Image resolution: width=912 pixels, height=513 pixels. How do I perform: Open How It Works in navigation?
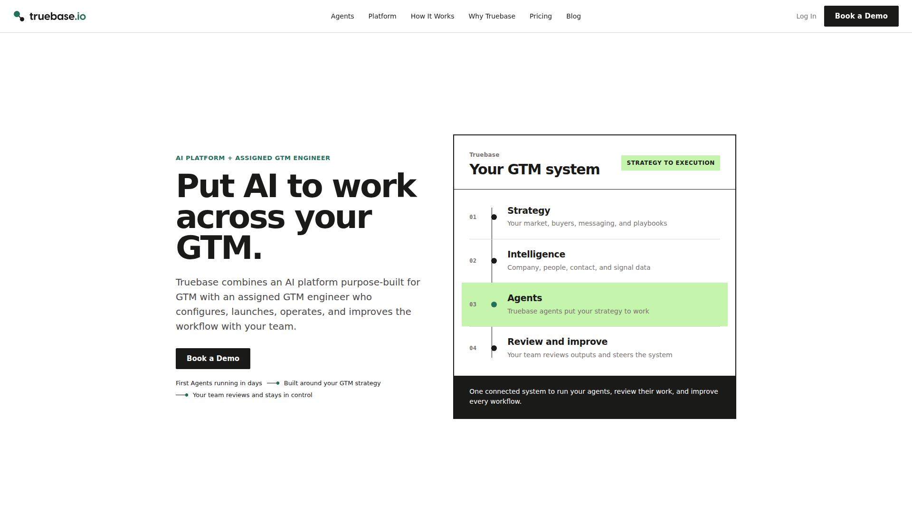(x=433, y=16)
